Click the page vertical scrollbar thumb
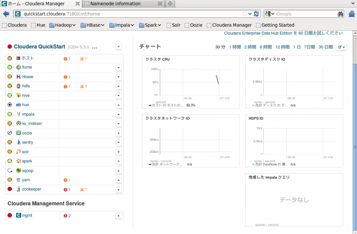Screen dimensions: 357x234 click(x=355, y=147)
